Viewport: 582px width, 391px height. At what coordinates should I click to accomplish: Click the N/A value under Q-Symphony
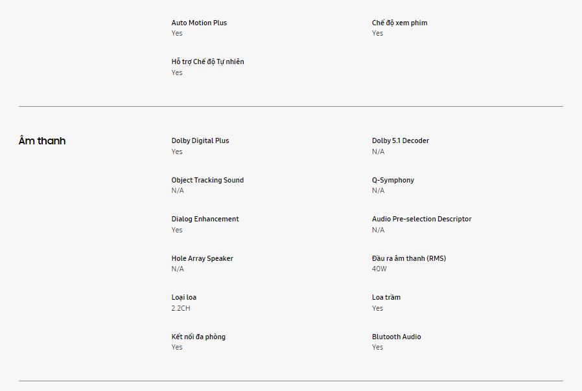(378, 190)
